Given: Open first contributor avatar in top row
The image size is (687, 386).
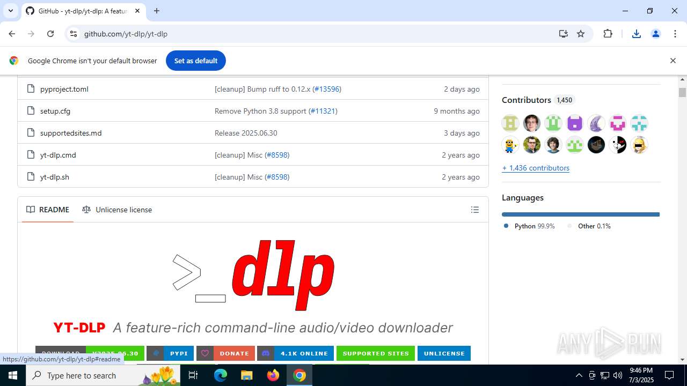Looking at the screenshot, I should pos(510,123).
